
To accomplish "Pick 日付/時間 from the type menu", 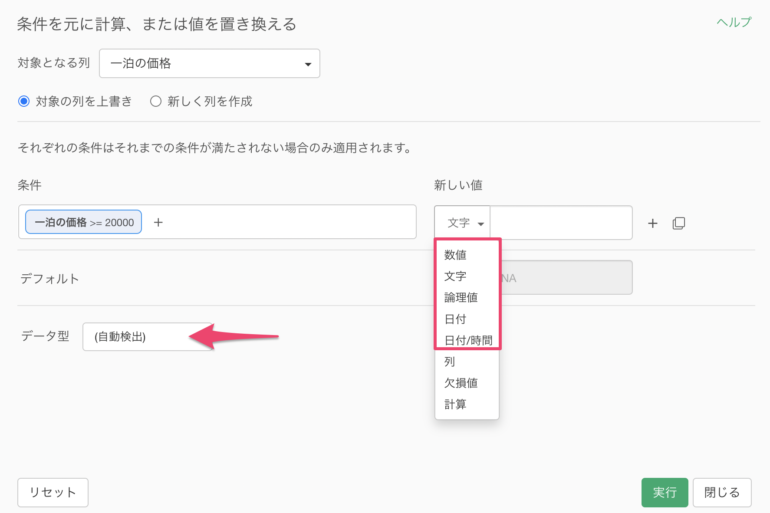I will coord(468,340).
